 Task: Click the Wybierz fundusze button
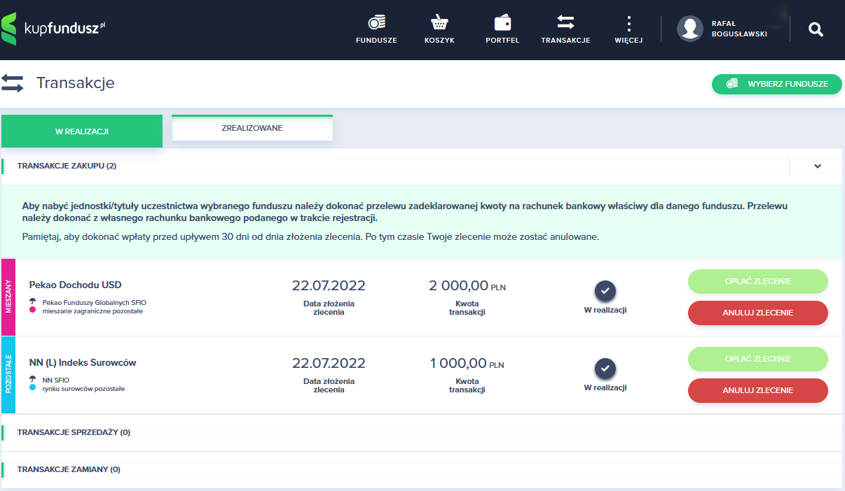point(777,84)
